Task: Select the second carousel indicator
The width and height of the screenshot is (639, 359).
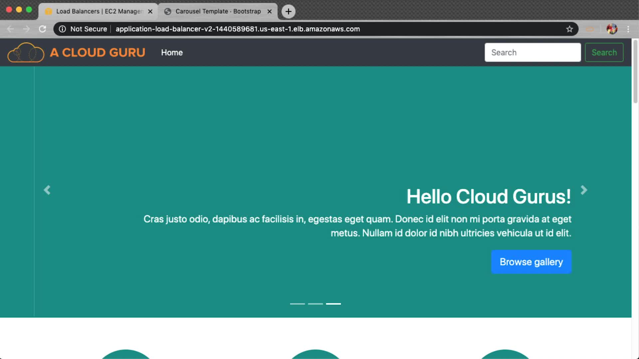Action: [x=315, y=304]
